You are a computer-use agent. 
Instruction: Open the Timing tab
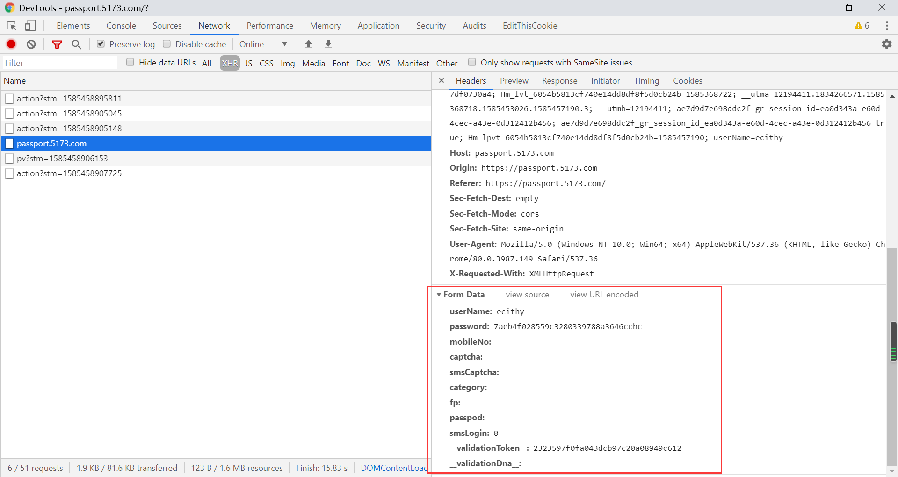point(646,81)
